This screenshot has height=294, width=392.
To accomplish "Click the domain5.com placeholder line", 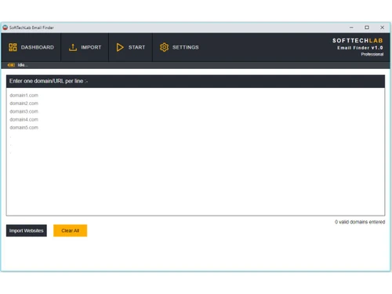I will (x=24, y=128).
